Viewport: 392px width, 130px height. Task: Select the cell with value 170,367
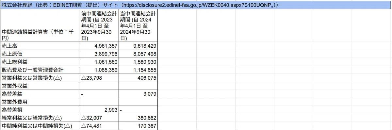coord(139,126)
